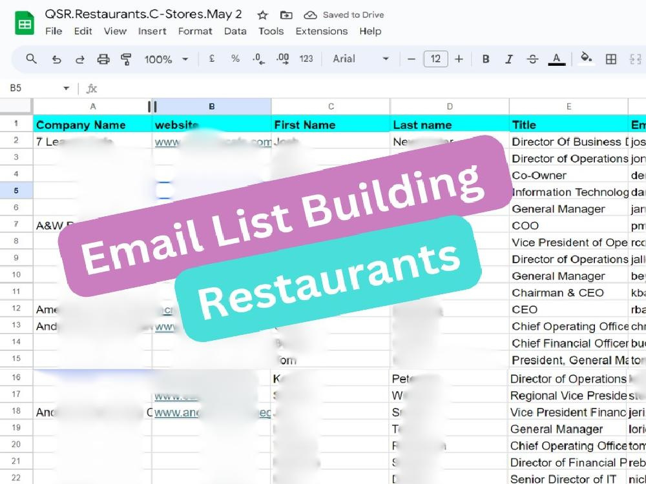
Task: Open the Google Sheets home icon
Action: (x=25, y=23)
